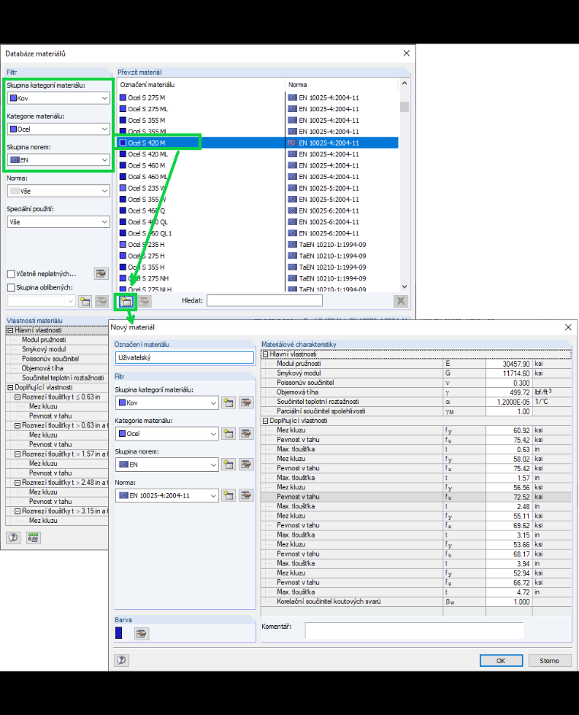
Task: Create new favorites group icon in Databáze materiálů
Action: pos(85,301)
